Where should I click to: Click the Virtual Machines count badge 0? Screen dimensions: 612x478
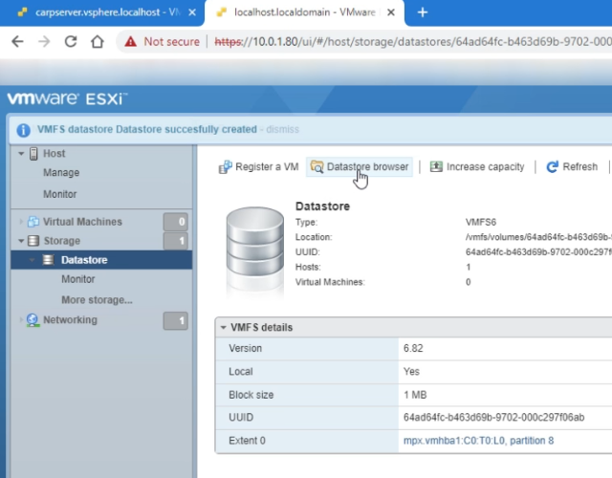pos(176,222)
